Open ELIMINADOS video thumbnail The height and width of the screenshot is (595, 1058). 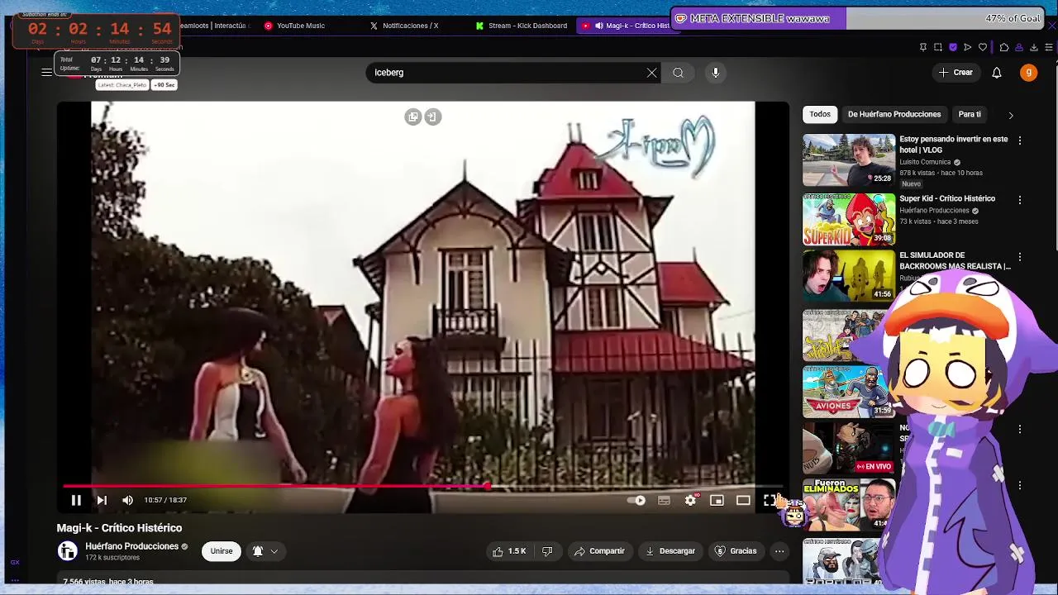[849, 505]
